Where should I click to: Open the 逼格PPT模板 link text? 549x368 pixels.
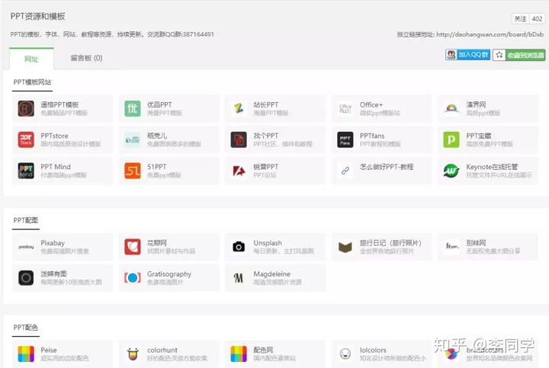tap(59, 104)
